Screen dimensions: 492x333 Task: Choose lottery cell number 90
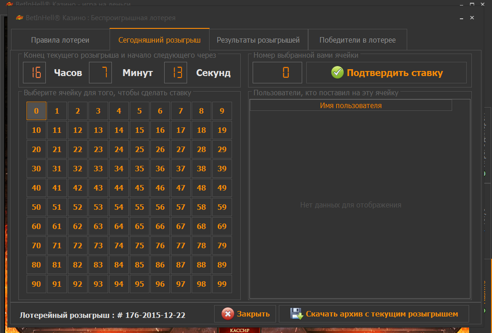36,284
